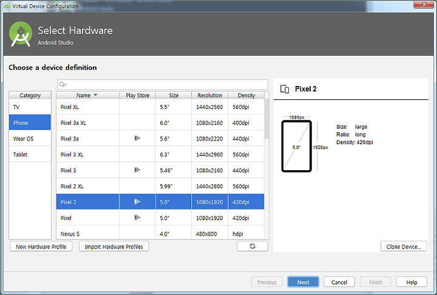The image size is (437, 295).
Task: Select the Phone category
Action: pyautogui.click(x=30, y=122)
